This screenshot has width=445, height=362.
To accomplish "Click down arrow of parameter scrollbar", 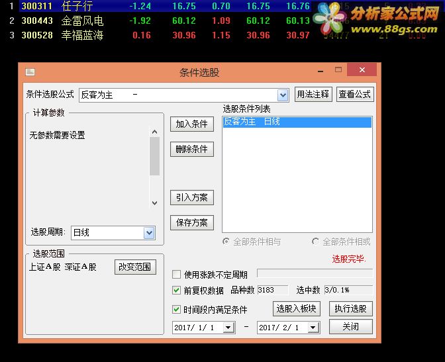I will 154,203.
